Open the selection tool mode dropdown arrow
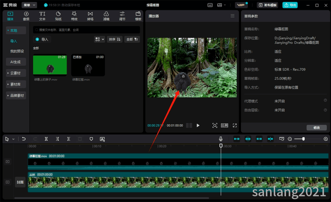The height and width of the screenshot is (202, 331). (x=13, y=139)
